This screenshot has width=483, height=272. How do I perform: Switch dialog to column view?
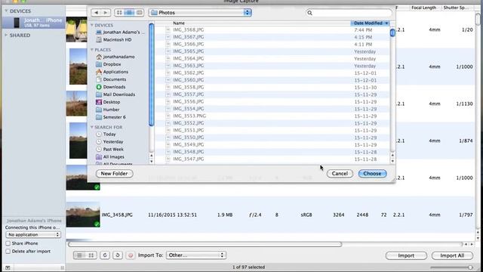click(x=139, y=13)
